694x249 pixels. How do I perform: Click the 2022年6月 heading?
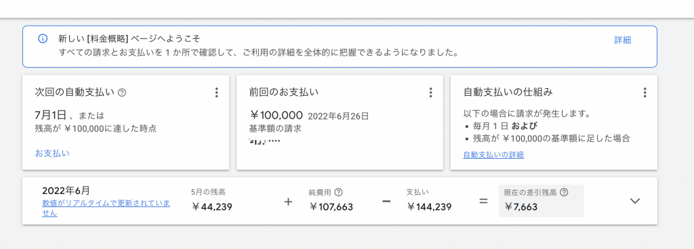[66, 191]
